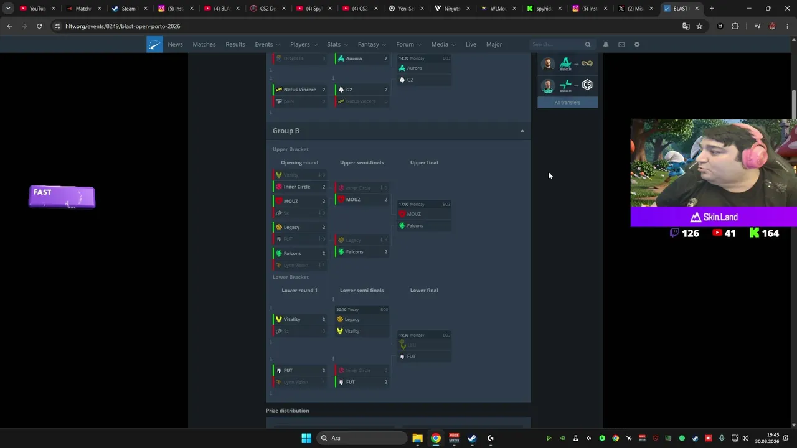Click the MOUZ logo in upper final match

coord(402,214)
